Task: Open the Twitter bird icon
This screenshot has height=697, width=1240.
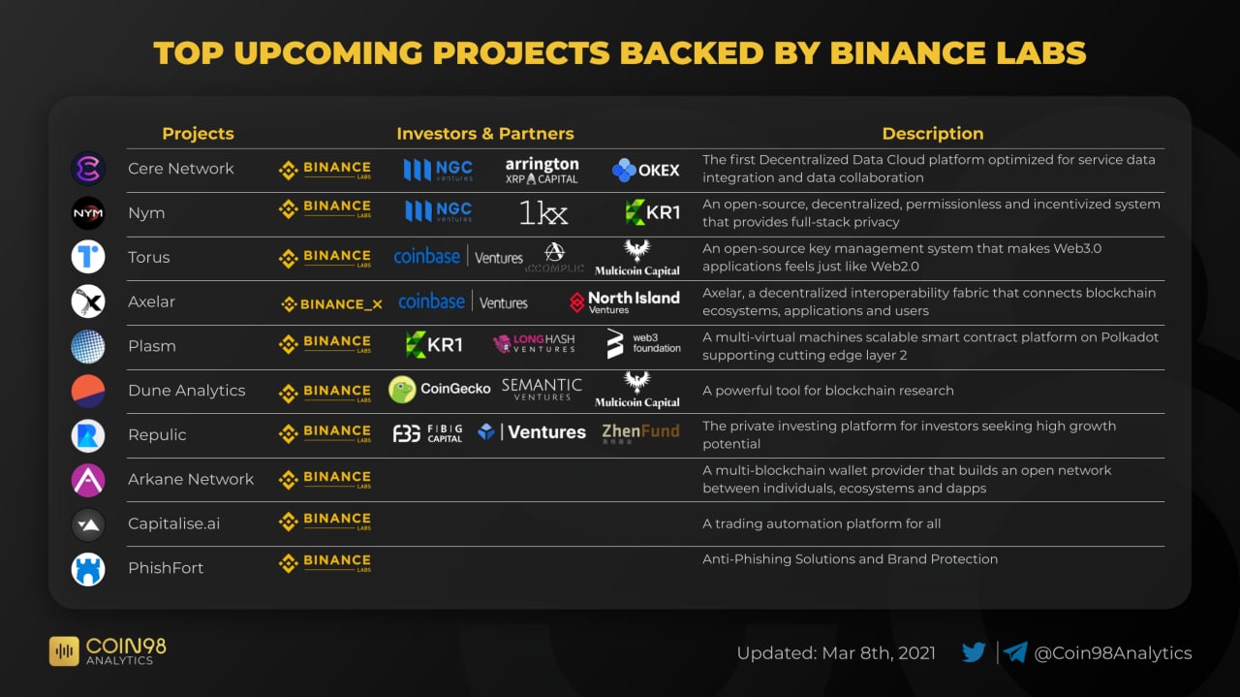Action: [x=974, y=652]
